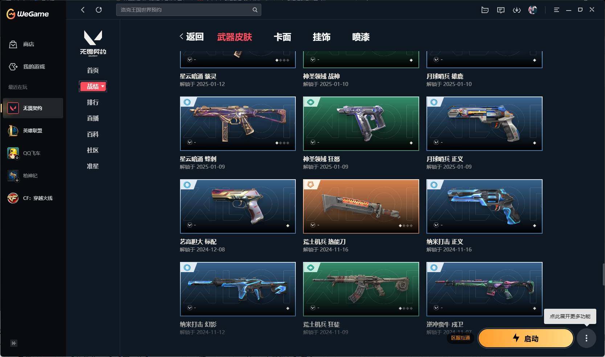Open the messages chat icon in title bar
The width and height of the screenshot is (605, 357).
(501, 10)
